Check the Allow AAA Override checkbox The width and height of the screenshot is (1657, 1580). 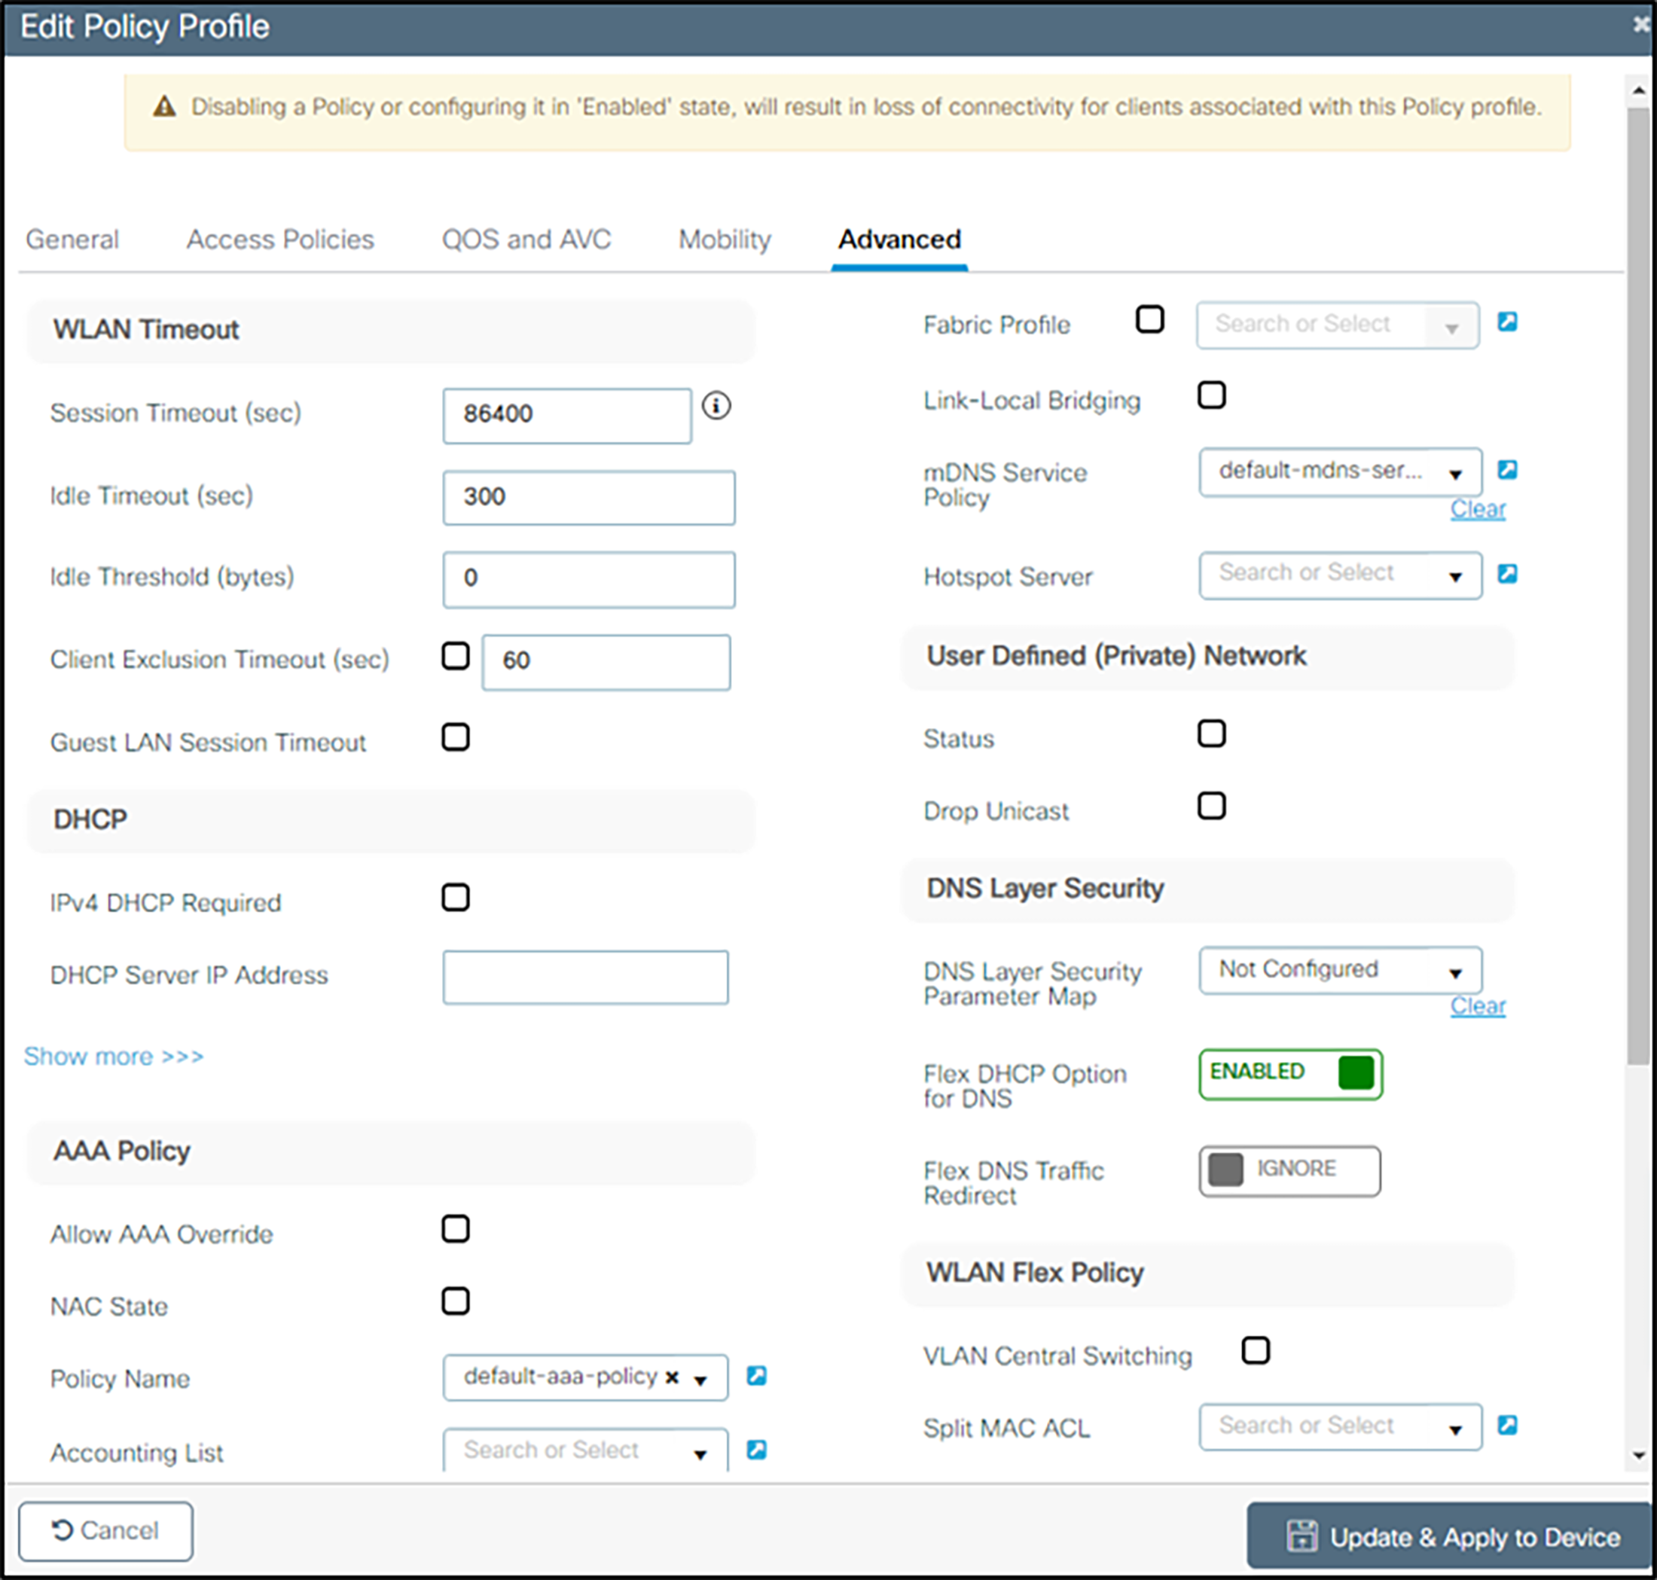455,1229
